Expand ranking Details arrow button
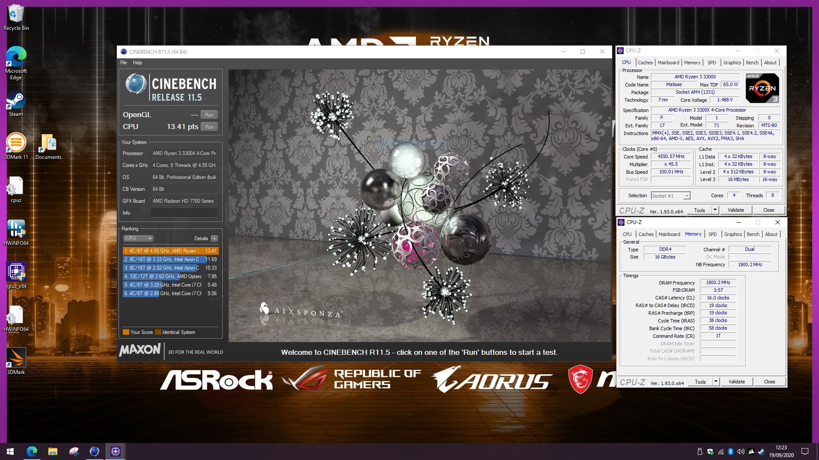The width and height of the screenshot is (819, 460). (215, 239)
